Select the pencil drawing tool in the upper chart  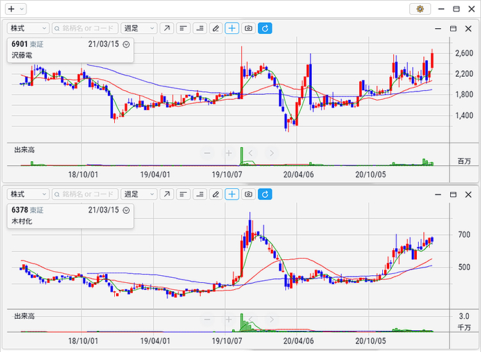(216, 28)
